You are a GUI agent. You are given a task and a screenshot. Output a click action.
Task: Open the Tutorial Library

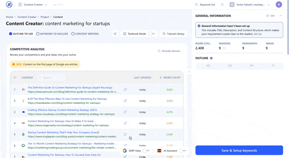point(173,34)
